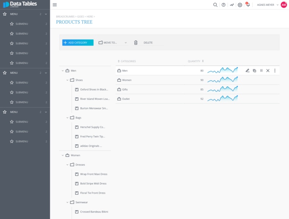The width and height of the screenshot is (289, 219).
Task: Click the Add Category button
Action: click(78, 43)
